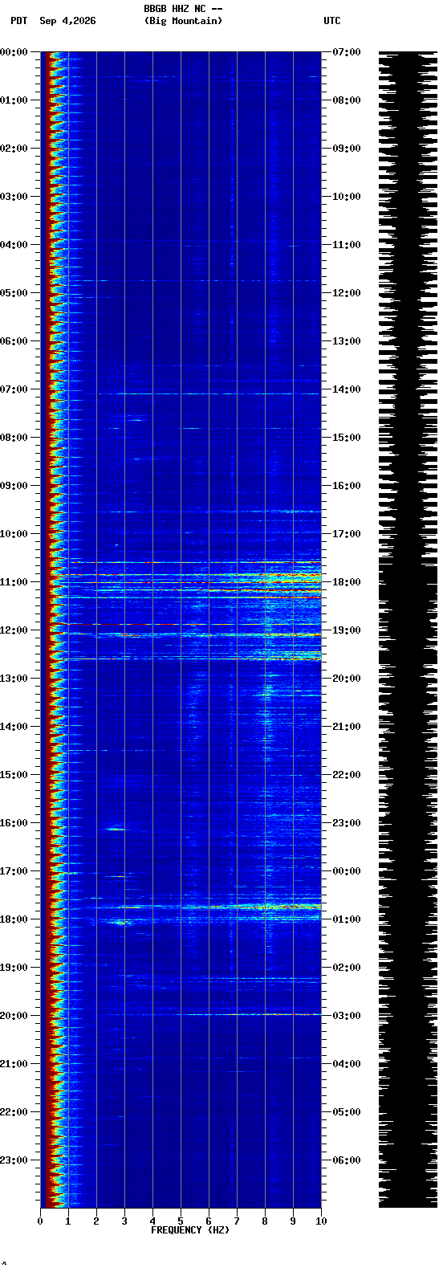Click frequency axis tick label 3

click(124, 1221)
